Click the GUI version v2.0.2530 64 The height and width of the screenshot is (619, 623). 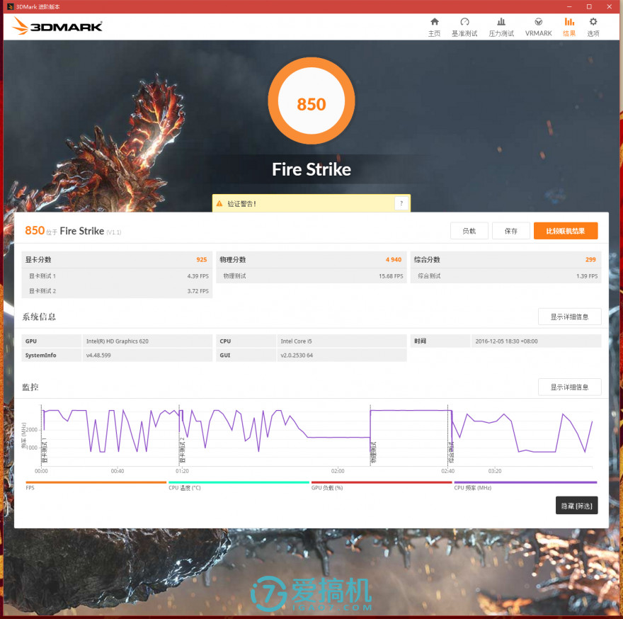point(297,356)
